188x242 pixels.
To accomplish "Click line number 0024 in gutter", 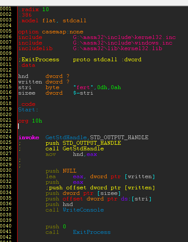I will click(6, 137).
